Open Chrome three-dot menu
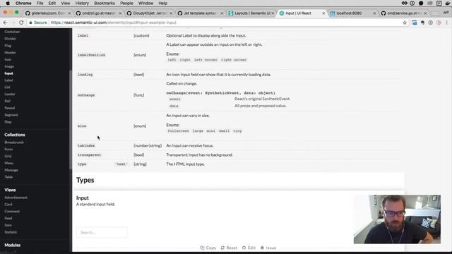Screen dimensions: 452x254 click(x=447, y=23)
